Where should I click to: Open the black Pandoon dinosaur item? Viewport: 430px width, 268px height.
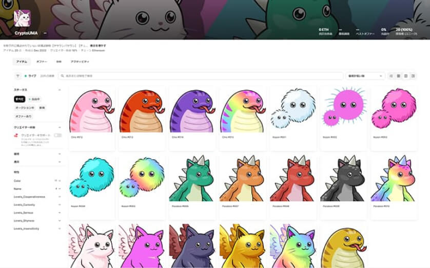click(x=344, y=187)
